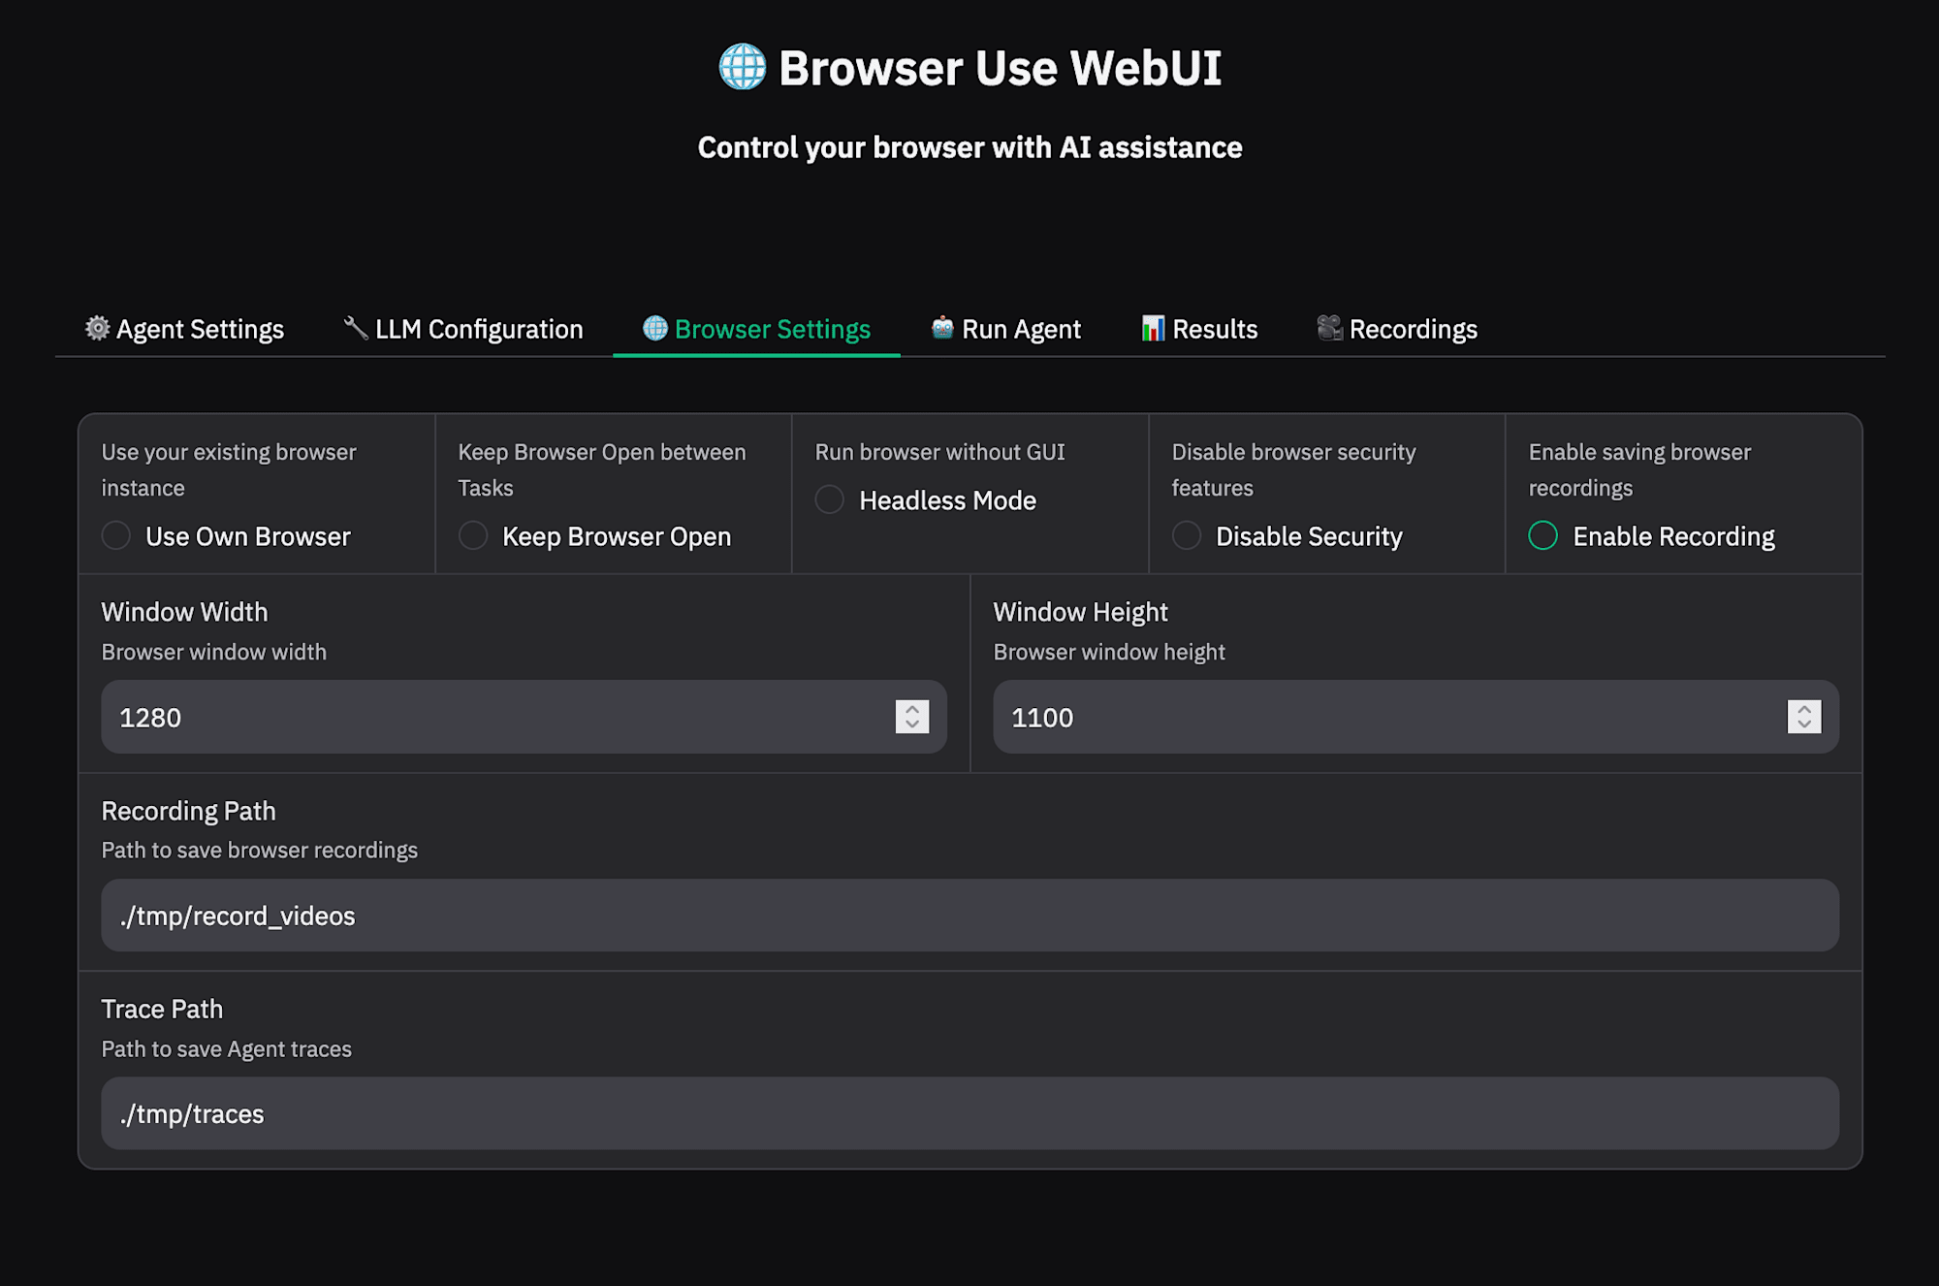Click 'Control your browser with AI assistance' text
This screenshot has height=1286, width=1939.
(970, 147)
